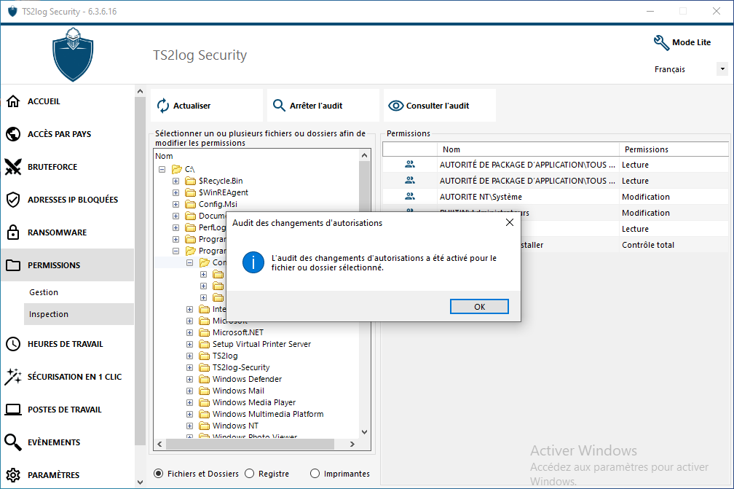Open the Bruteforce section
734x489 pixels.
pos(68,167)
